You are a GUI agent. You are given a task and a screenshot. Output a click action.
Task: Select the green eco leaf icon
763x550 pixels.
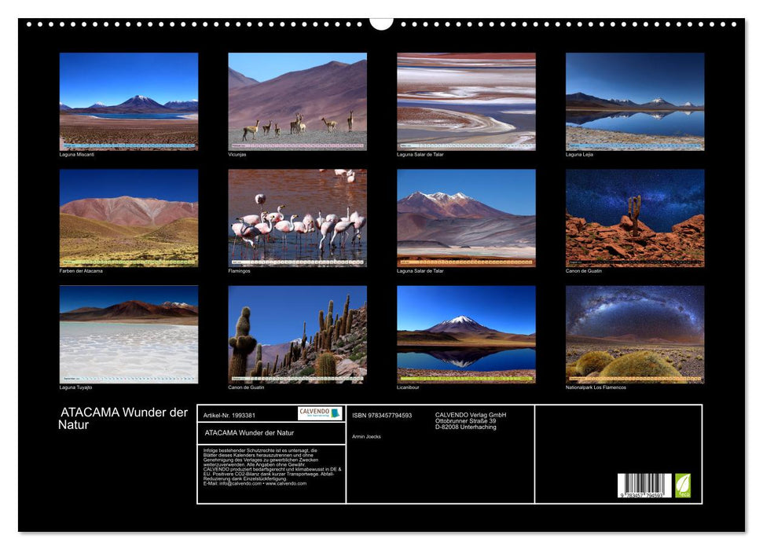pos(683,486)
